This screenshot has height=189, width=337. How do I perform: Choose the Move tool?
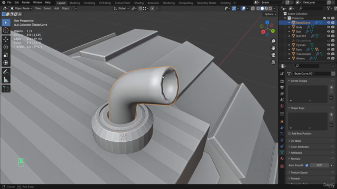[6, 39]
